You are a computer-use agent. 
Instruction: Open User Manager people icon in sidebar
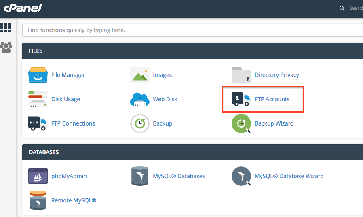(x=6, y=47)
